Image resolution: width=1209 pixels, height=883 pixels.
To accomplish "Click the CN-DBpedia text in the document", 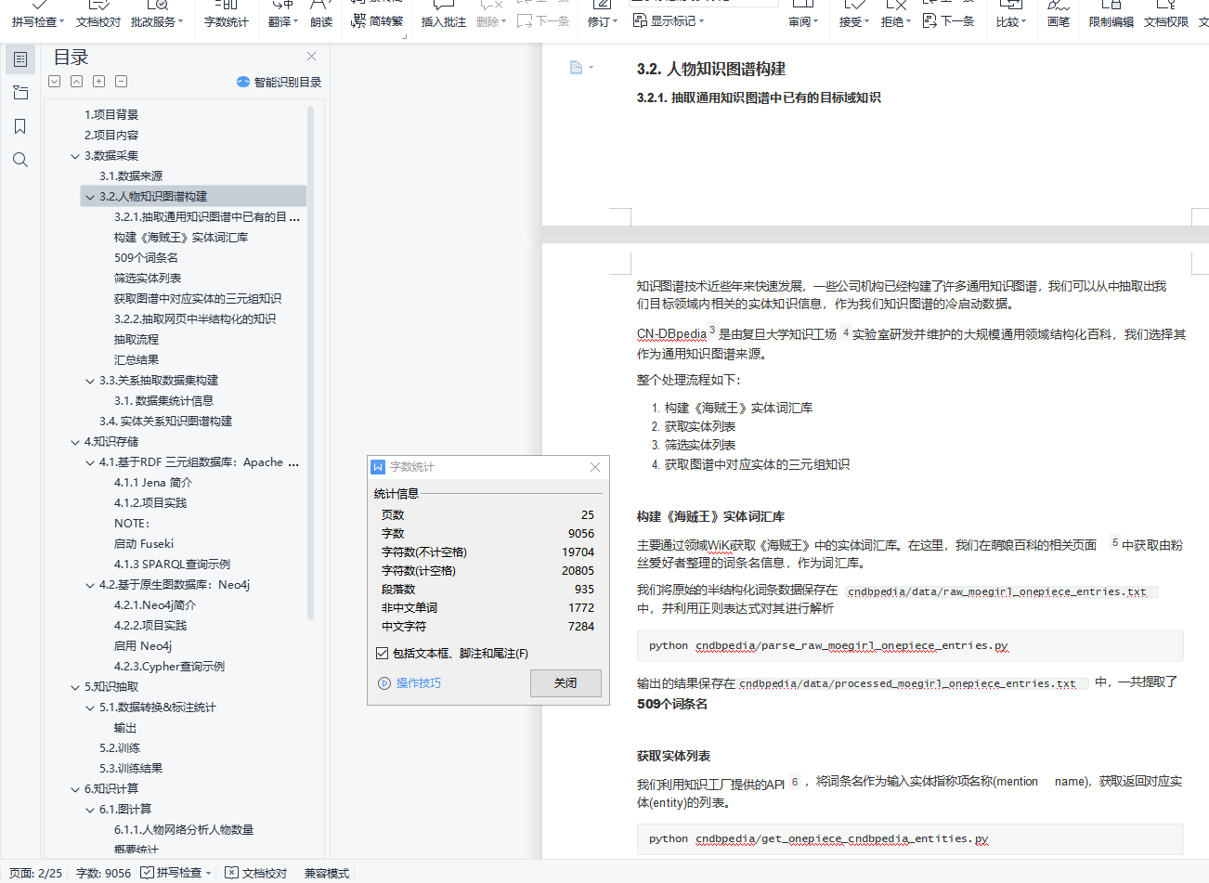I will [671, 334].
